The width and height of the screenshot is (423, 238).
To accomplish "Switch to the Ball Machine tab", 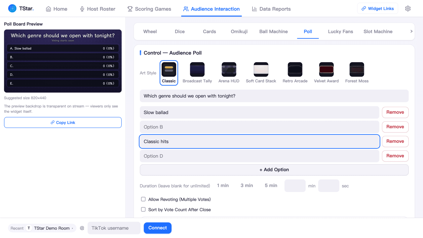I will [x=274, y=31].
